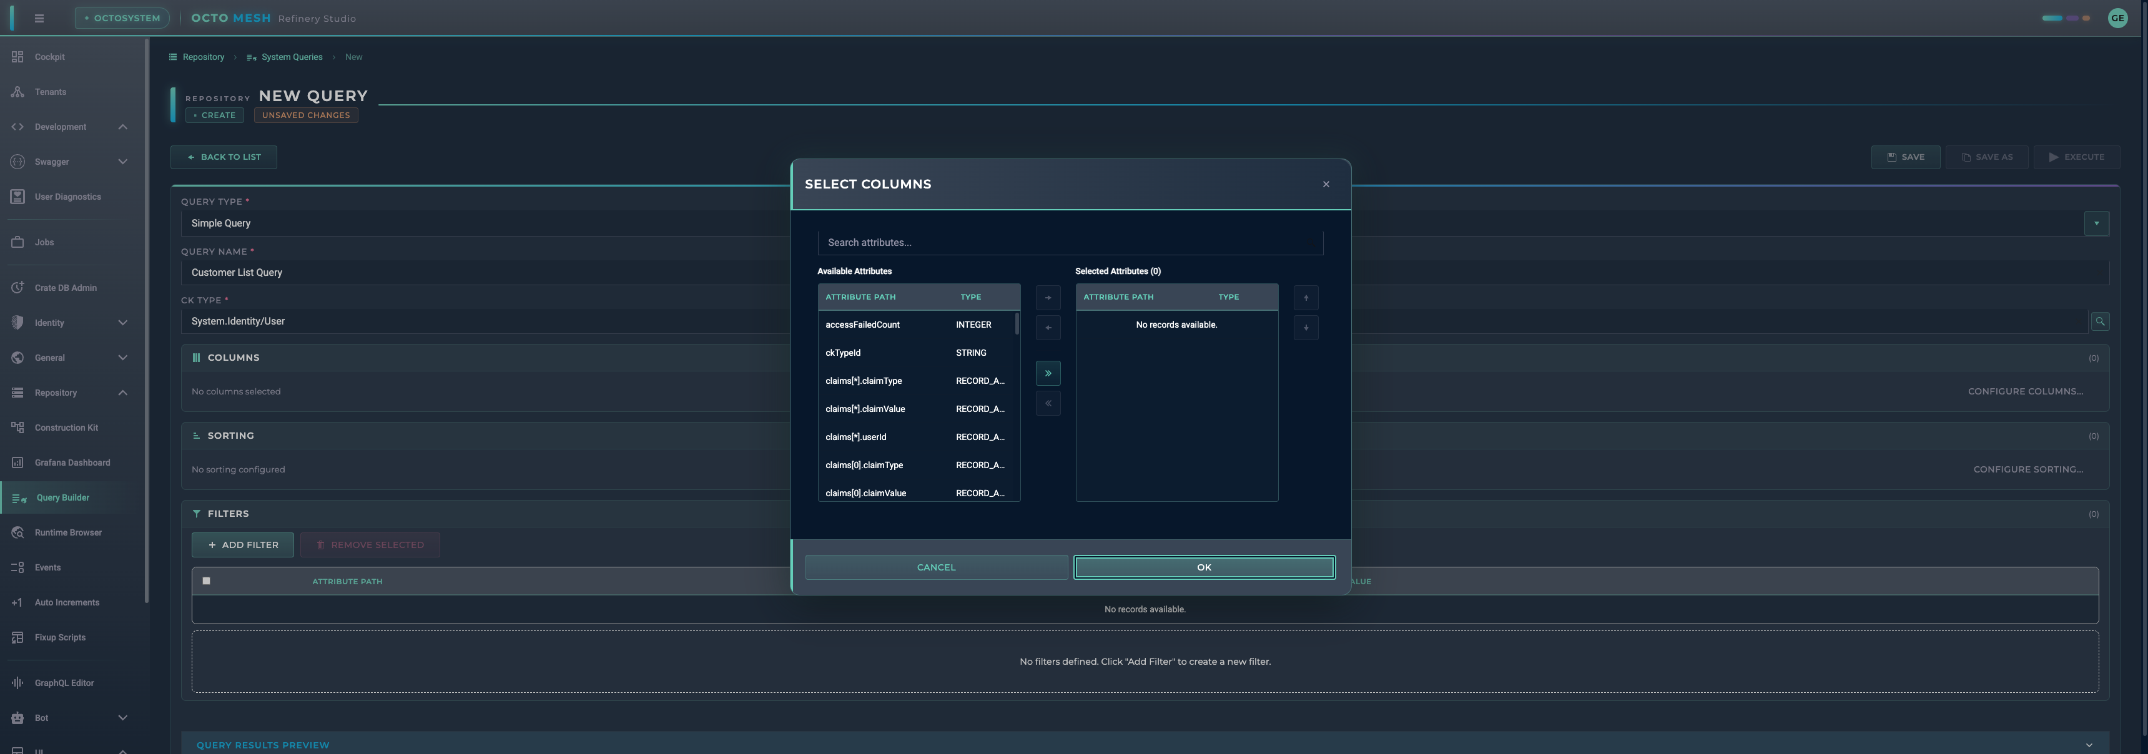2148x754 pixels.
Task: View Auto Increments page
Action: [x=67, y=602]
